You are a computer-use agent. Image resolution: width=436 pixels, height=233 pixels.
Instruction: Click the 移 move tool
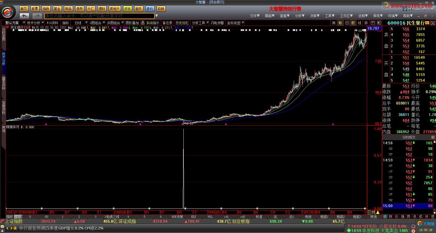[x=366, y=23]
